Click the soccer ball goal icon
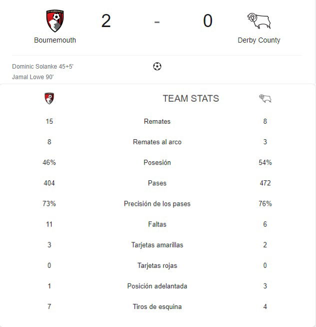 point(157,67)
